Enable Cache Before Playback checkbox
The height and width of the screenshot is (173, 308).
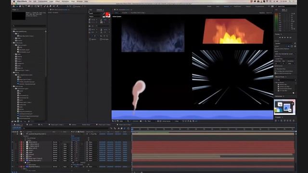click(275, 49)
